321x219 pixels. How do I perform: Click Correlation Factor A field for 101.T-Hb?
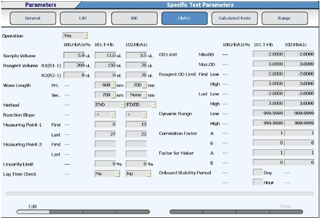coord(268,133)
